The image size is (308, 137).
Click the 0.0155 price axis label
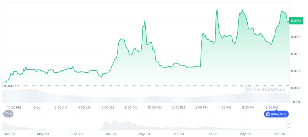coord(296,54)
